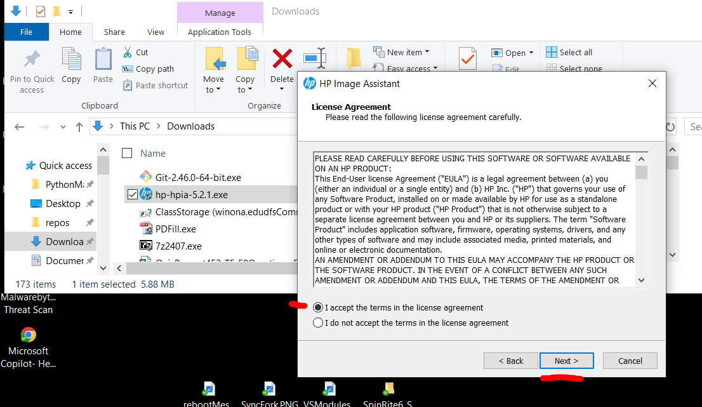702x407 pixels.
Task: Click Downloads in the address breadcrumb
Action: coord(190,126)
